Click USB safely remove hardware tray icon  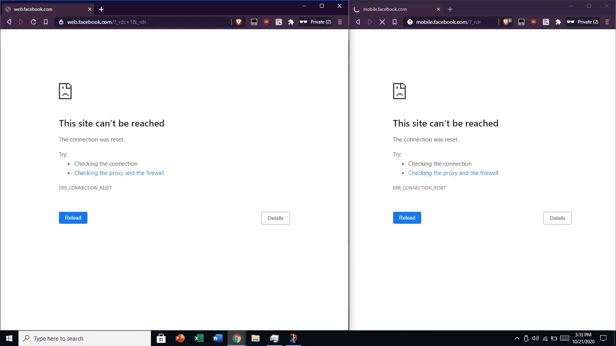[526, 338]
